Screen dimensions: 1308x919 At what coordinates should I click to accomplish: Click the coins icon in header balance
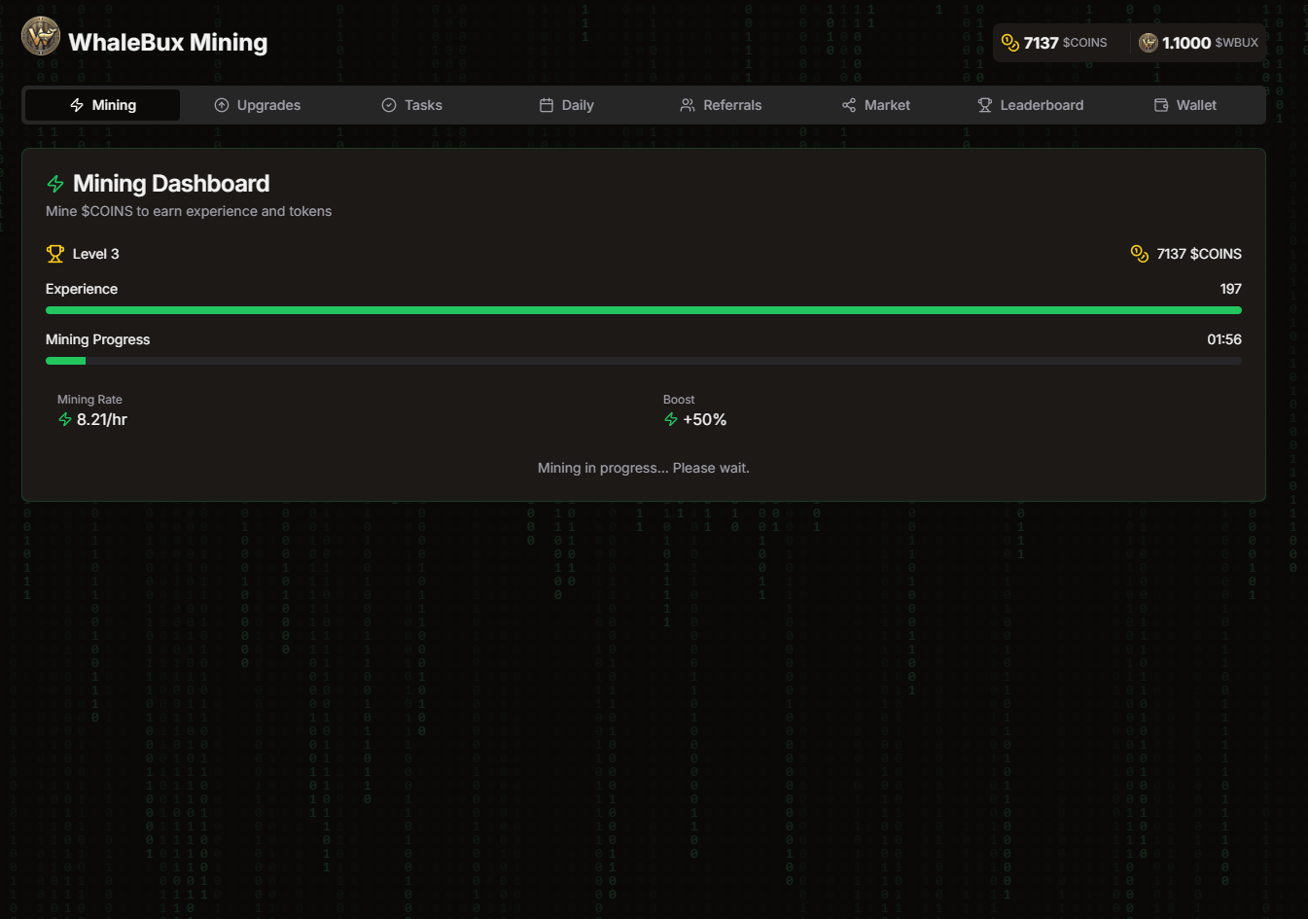(1010, 43)
